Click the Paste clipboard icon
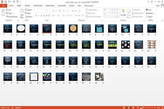 3,11
